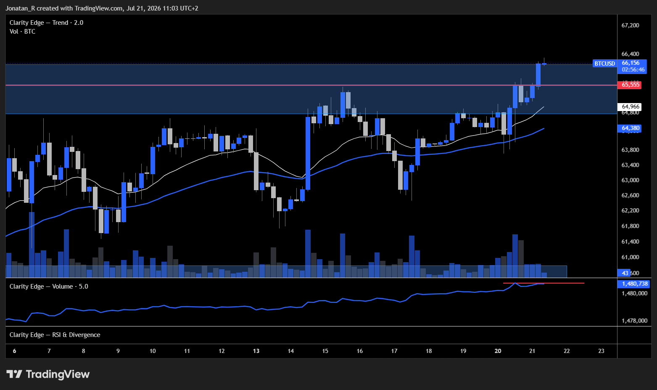This screenshot has width=657, height=390.
Task: Select date 22 on the time axis
Action: pyautogui.click(x=567, y=351)
